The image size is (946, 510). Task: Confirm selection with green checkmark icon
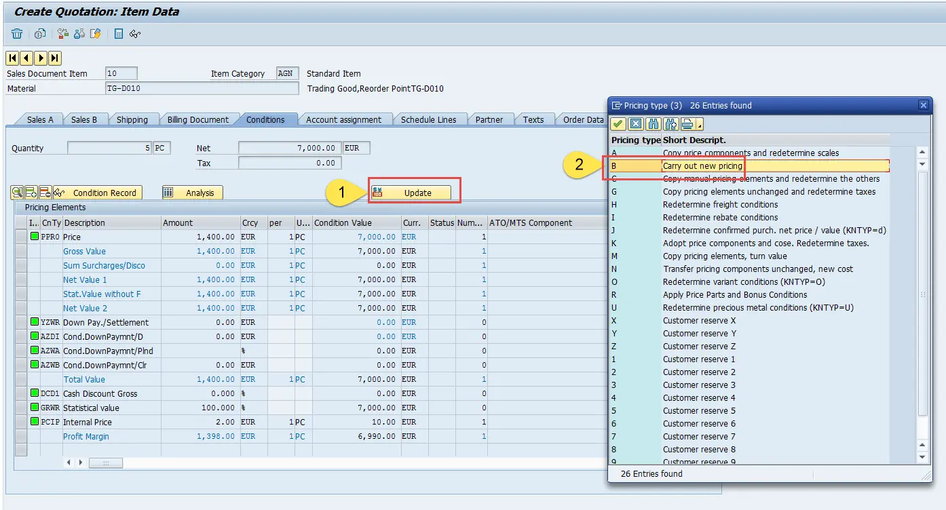click(x=618, y=123)
